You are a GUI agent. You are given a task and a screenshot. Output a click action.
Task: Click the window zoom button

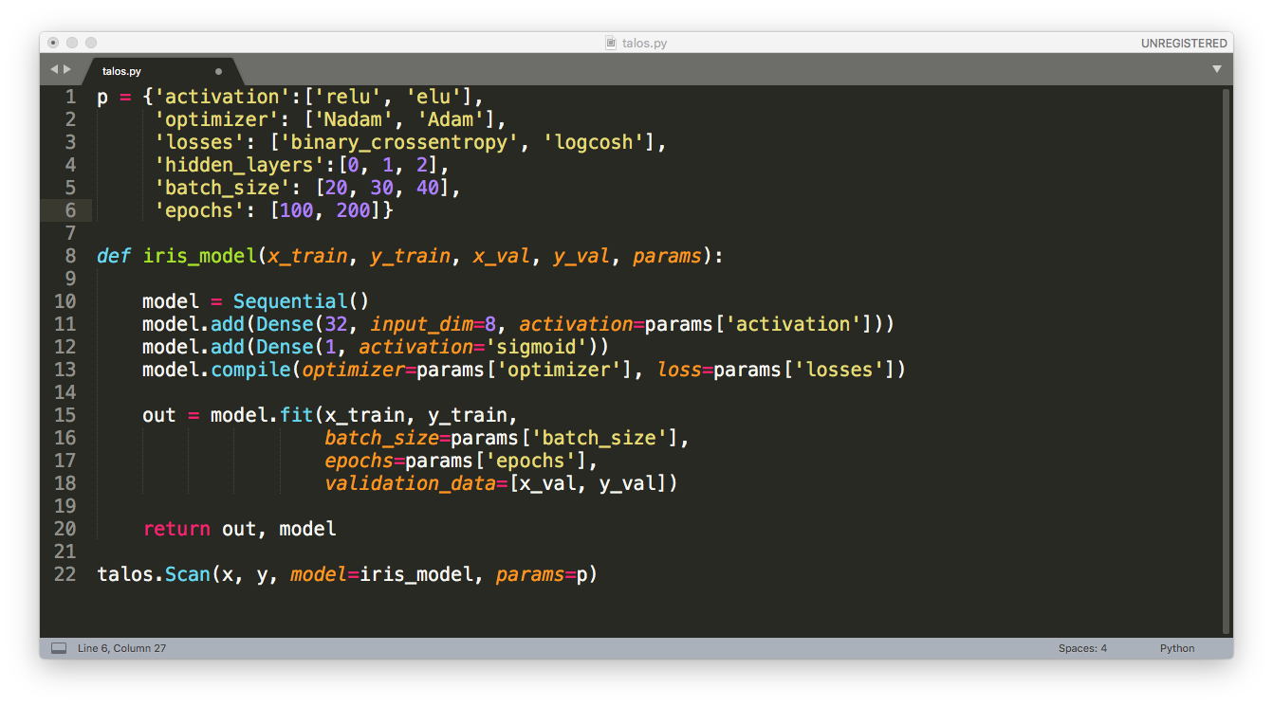(91, 43)
